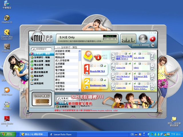The height and width of the screenshot is (137, 183).
Task: Open homepage icon for Beethoven Only
Action: point(102,80)
